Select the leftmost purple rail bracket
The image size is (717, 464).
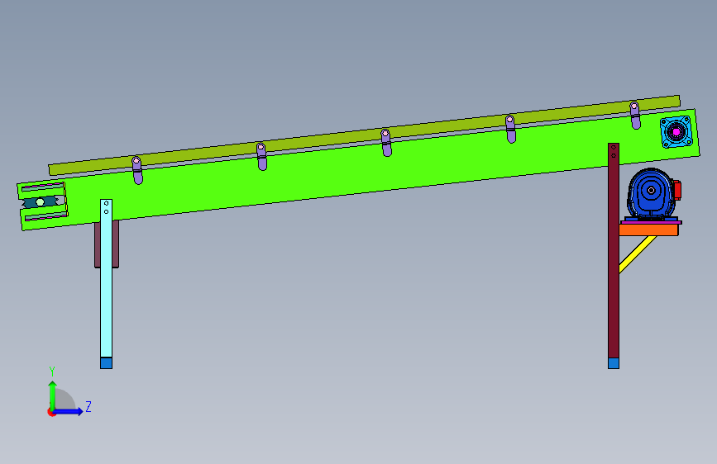(x=137, y=170)
